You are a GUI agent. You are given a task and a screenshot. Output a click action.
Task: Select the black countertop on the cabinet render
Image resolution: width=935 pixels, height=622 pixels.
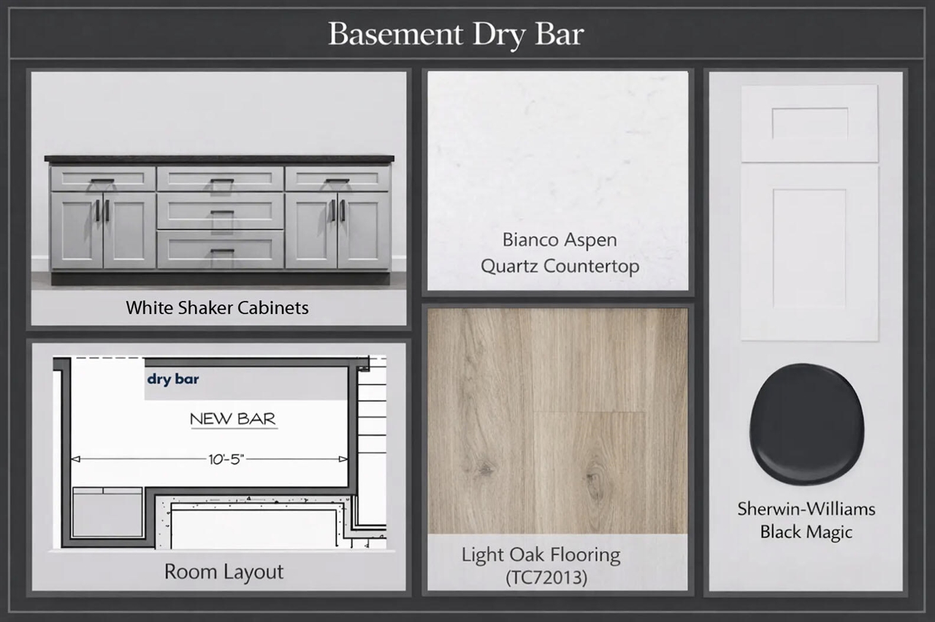[x=219, y=158]
